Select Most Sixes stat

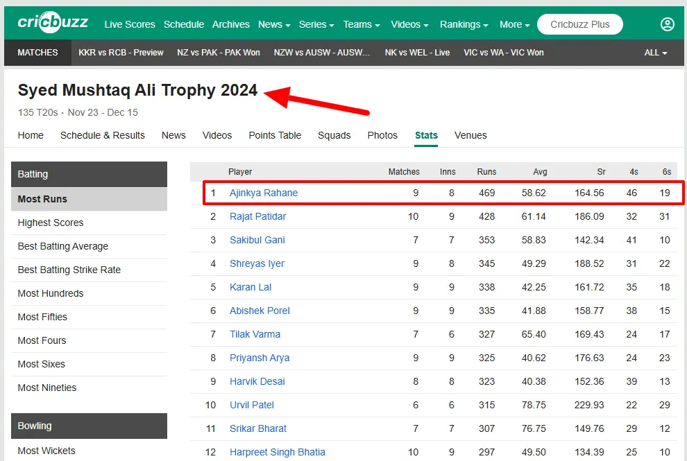[89, 364]
